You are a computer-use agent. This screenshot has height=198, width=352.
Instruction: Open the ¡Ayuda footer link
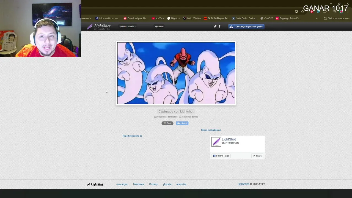(167, 184)
